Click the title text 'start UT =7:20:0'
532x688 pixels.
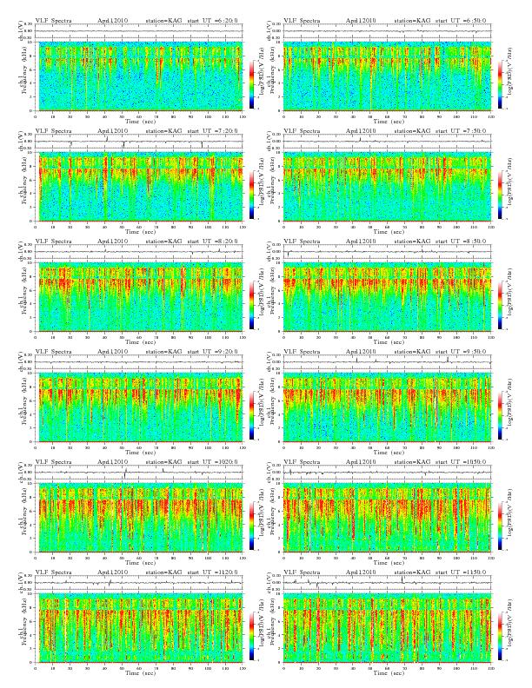tap(212, 131)
